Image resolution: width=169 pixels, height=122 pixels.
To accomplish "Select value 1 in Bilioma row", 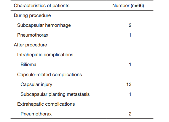I will tap(130, 65).
